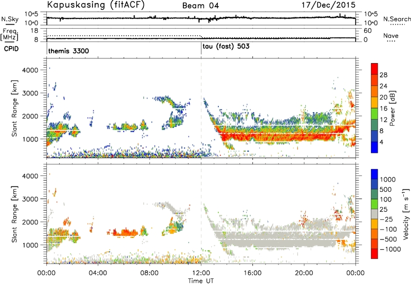411x284 pixels.
Task: Click the dashed 12:00 marker in power panel
Action: coord(201,108)
